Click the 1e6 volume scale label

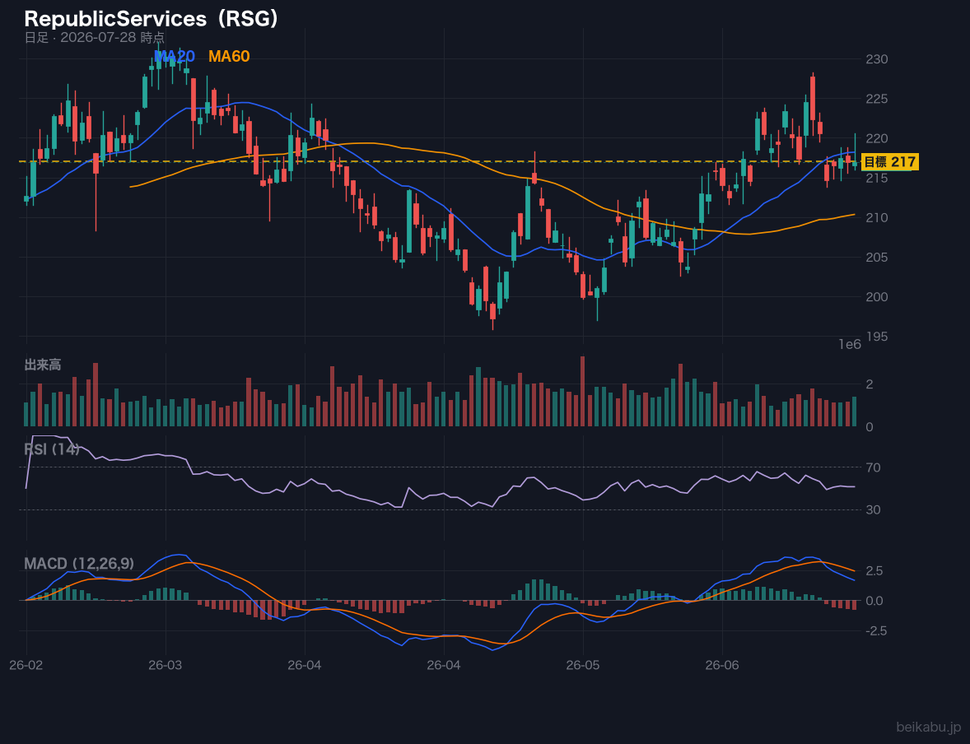coord(850,345)
